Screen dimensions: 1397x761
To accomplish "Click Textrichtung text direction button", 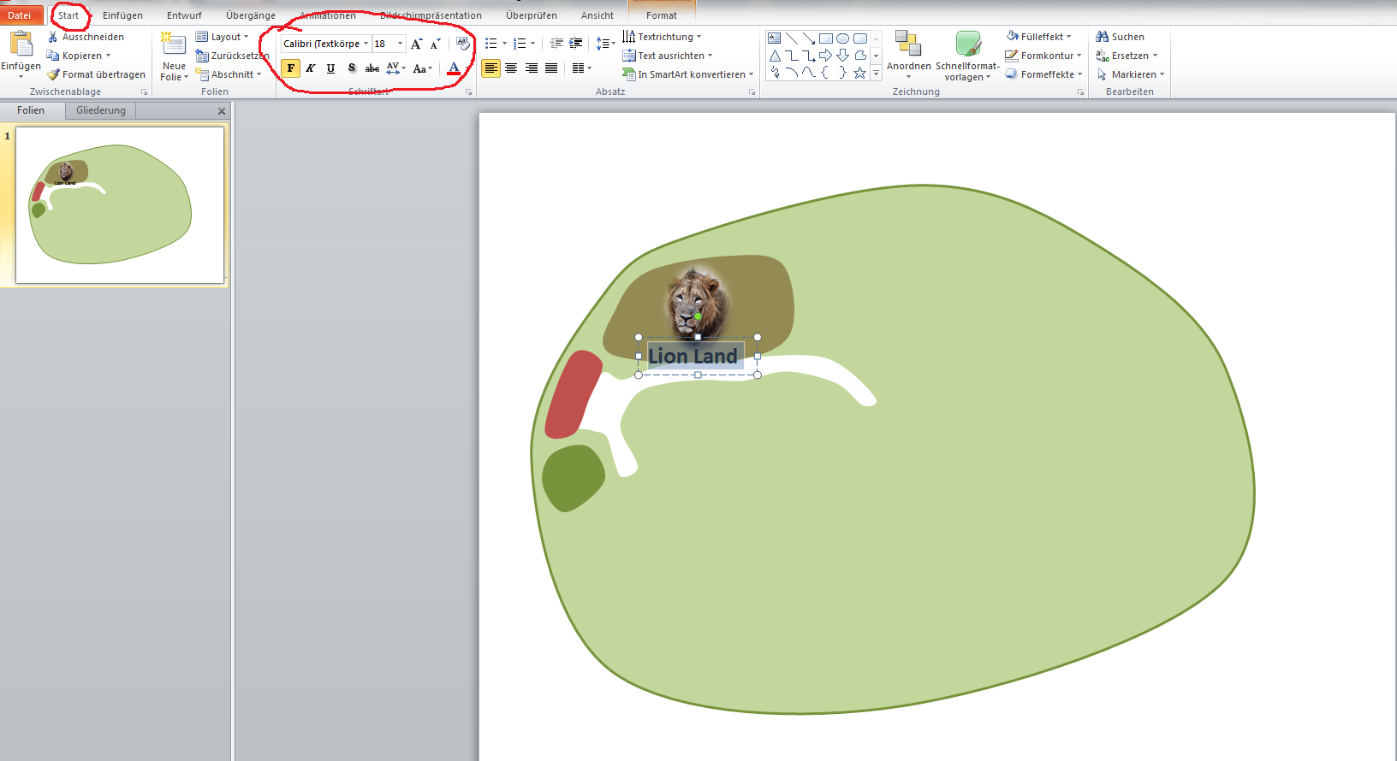I will click(x=662, y=37).
